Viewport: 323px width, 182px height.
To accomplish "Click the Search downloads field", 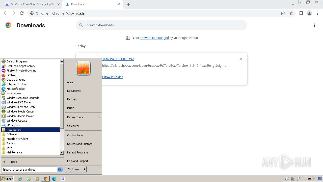I will pyautogui.click(x=161, y=25).
